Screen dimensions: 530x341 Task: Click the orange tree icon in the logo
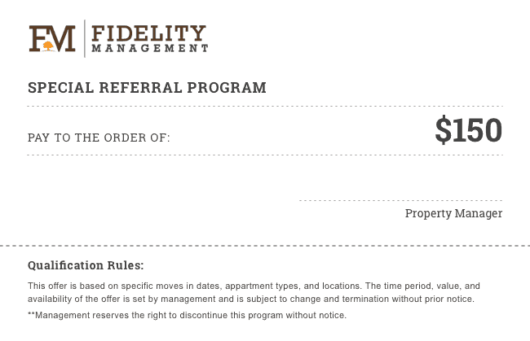(48, 46)
